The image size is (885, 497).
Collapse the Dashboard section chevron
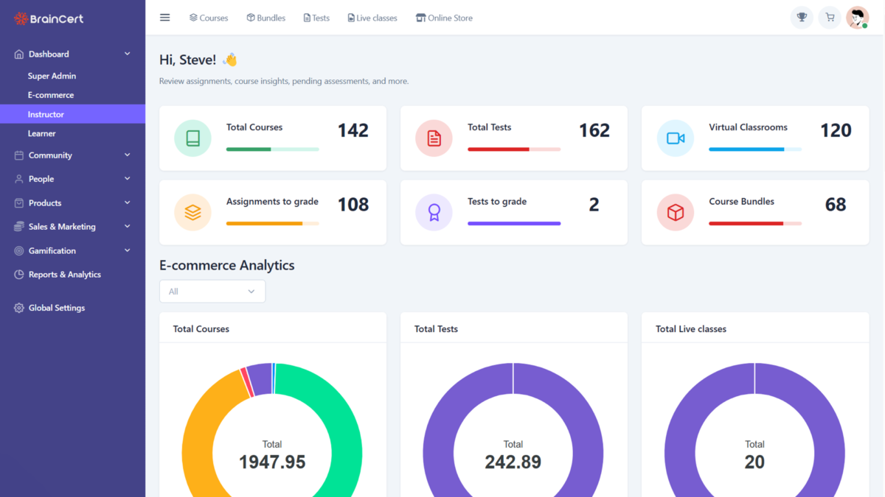[x=128, y=54]
